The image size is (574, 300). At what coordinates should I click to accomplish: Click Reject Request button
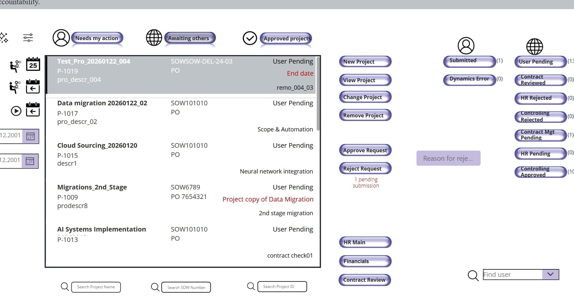(x=365, y=169)
